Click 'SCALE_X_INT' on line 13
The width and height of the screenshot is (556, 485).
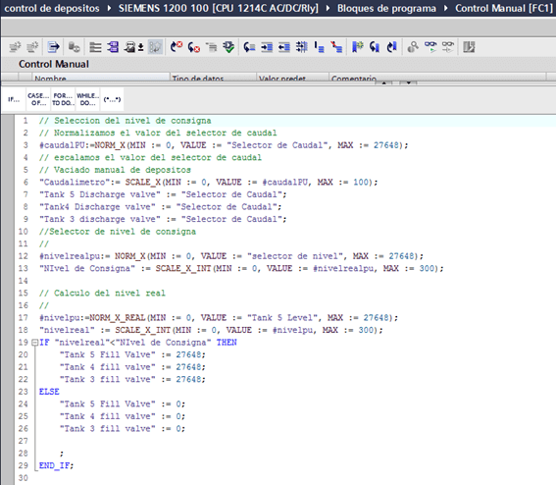(x=183, y=268)
